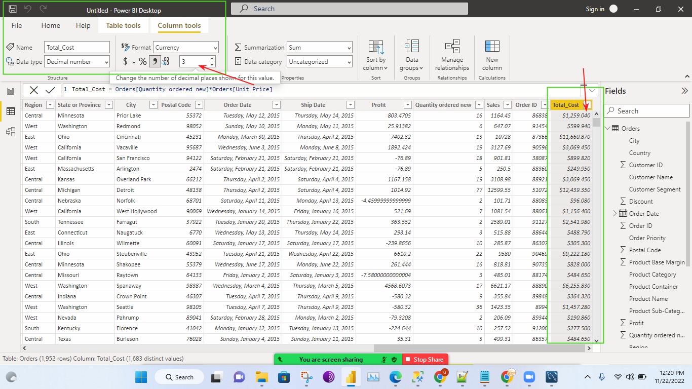Open Data category dropdown showing Uncategorized
Screen dimensions: 692x389
click(320, 61)
